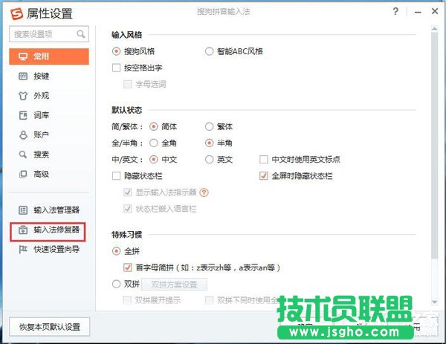The image size is (446, 344).
Task: Select the 词库 dictionary icon
Action: tap(22, 115)
